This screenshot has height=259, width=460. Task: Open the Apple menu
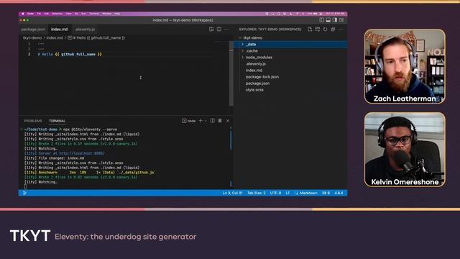[x=22, y=14]
